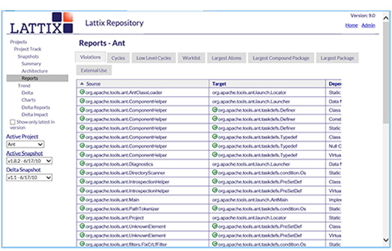This screenshot has width=392, height=251.
Task: Open the Summary sidebar entry
Action: click(31, 64)
